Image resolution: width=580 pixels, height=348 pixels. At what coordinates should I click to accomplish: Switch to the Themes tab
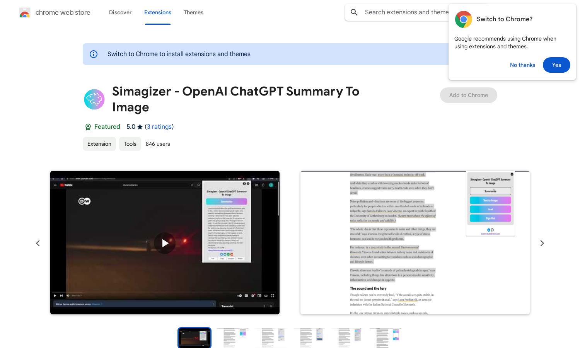tap(193, 12)
